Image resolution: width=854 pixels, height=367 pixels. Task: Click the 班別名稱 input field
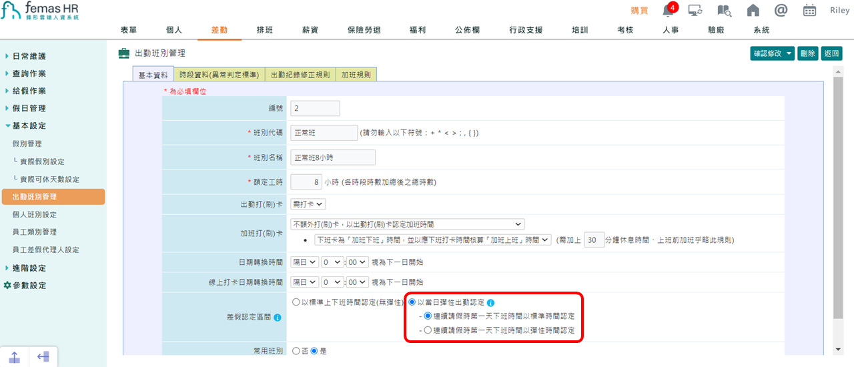pos(333,157)
